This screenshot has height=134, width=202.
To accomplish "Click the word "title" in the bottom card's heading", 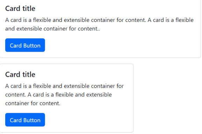I will 29,74.
